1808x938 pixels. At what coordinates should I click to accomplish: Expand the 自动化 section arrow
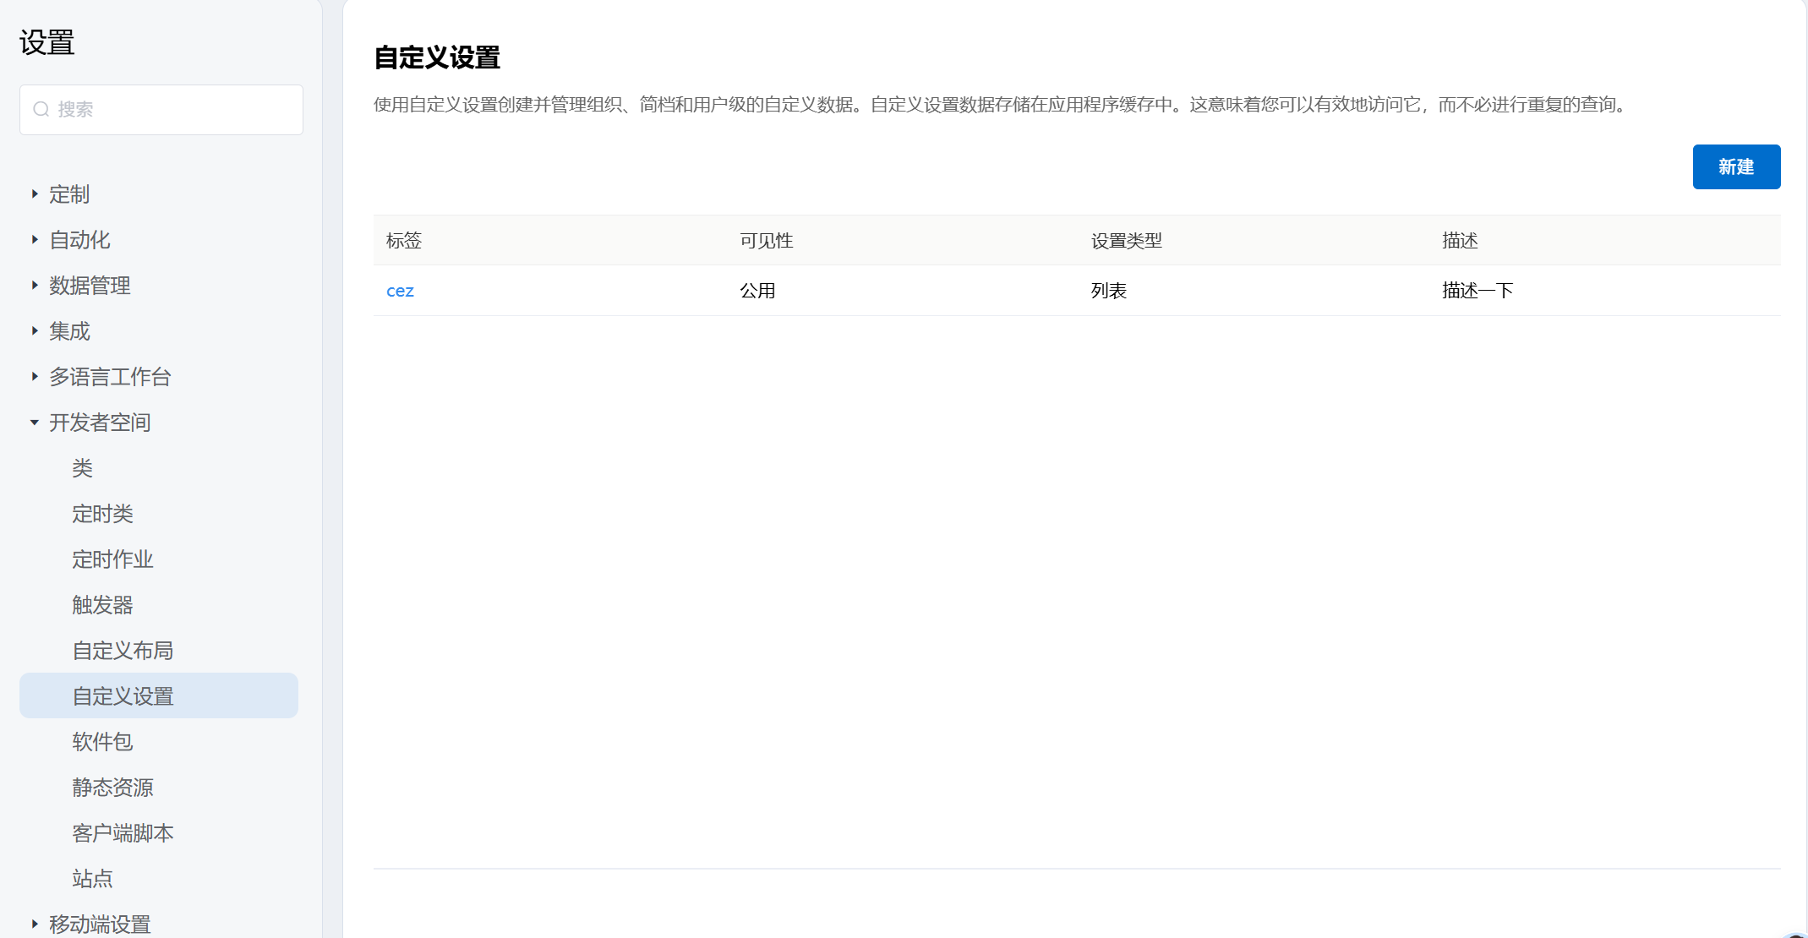(35, 240)
